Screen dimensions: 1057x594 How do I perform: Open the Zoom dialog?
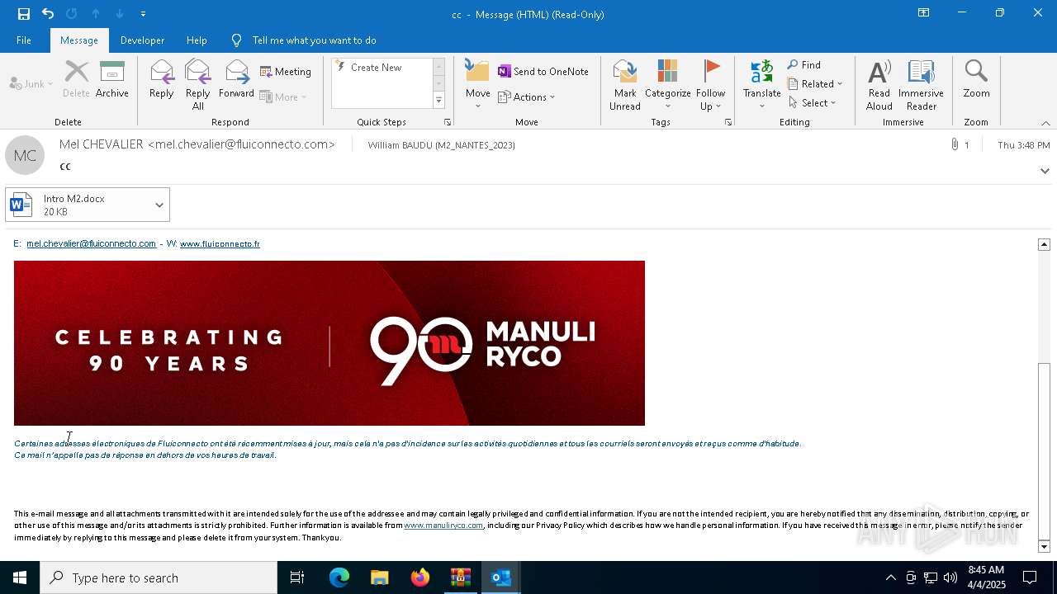pyautogui.click(x=976, y=80)
